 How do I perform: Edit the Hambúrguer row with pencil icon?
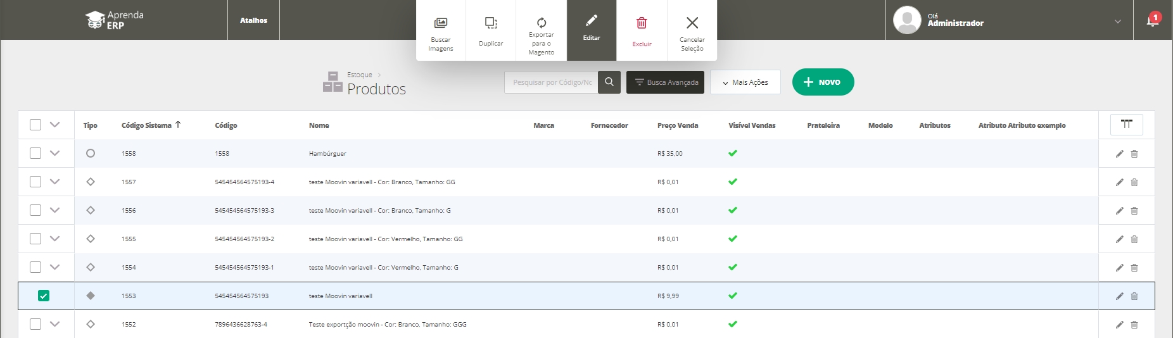click(x=1119, y=154)
